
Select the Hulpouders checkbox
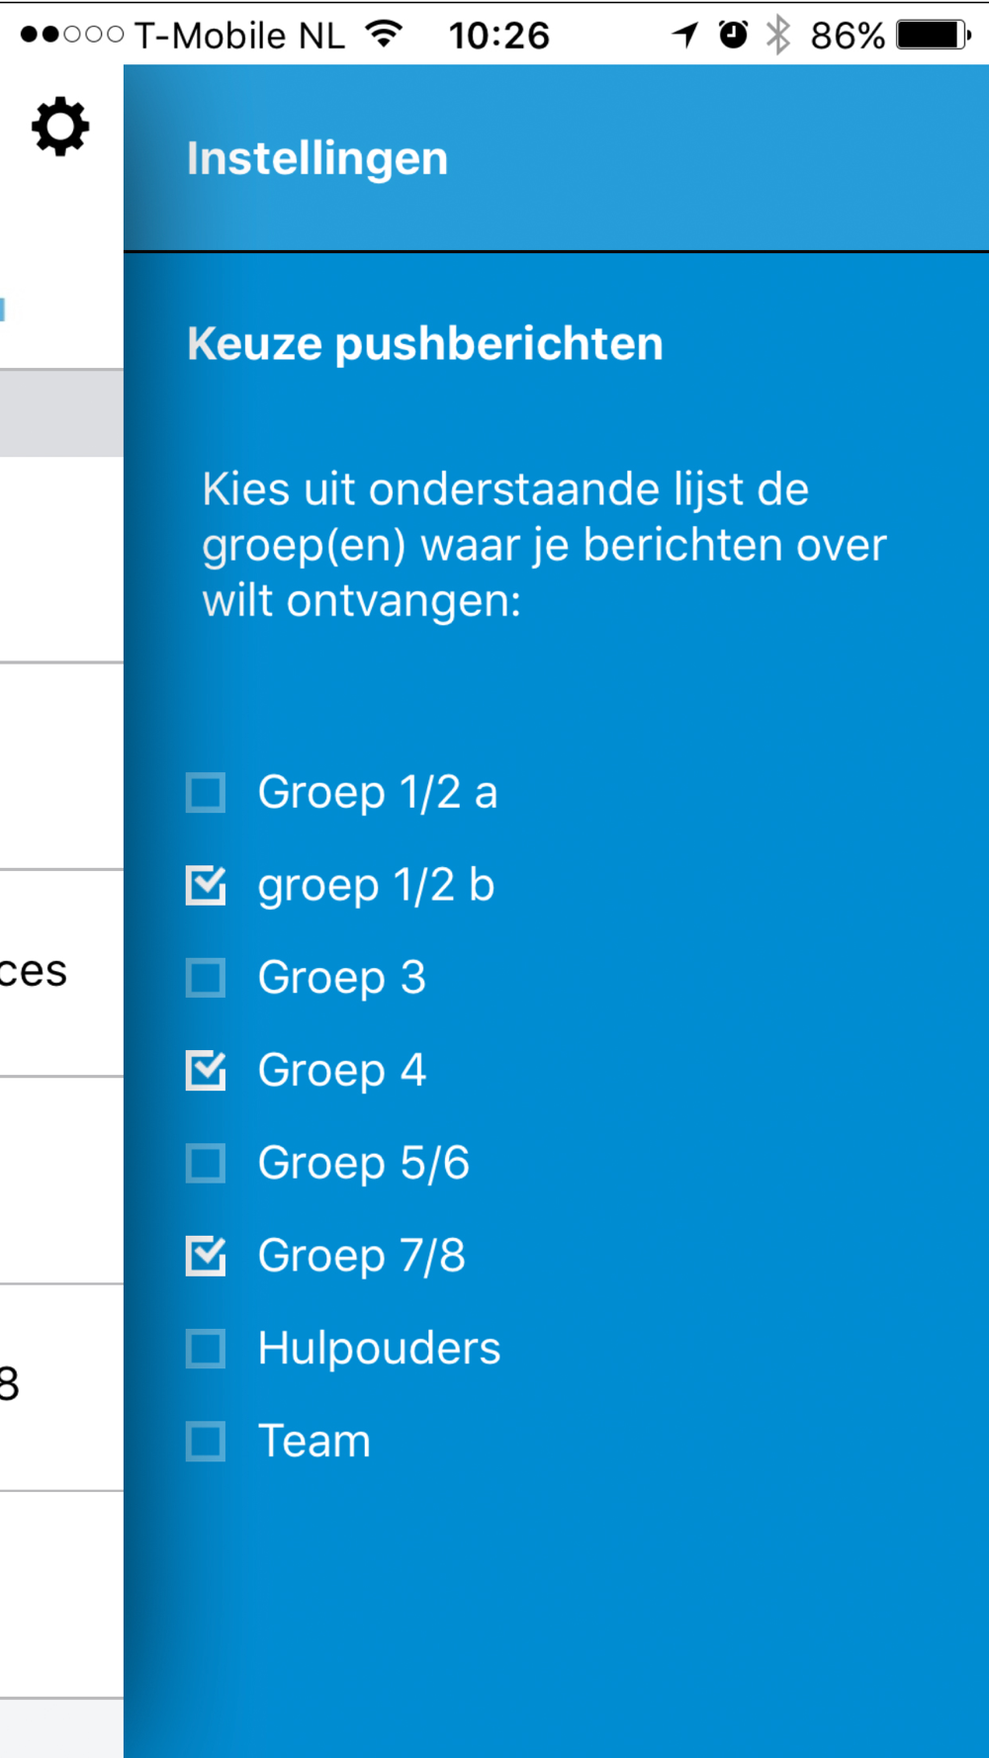point(206,1349)
